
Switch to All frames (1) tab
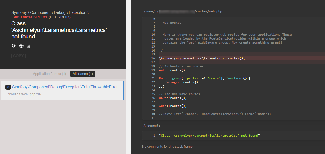click(x=83, y=74)
